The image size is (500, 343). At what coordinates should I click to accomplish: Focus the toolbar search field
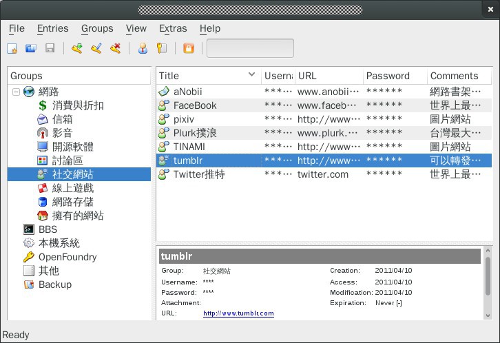(250, 48)
